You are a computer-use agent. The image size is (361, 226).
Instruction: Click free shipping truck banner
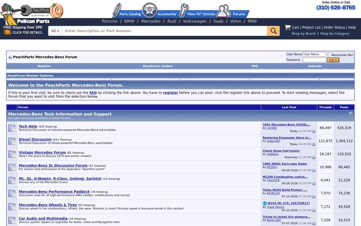pos(23,30)
